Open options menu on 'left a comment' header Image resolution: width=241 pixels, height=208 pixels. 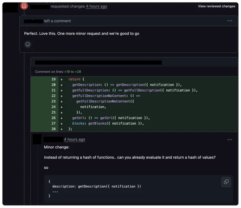(230, 21)
